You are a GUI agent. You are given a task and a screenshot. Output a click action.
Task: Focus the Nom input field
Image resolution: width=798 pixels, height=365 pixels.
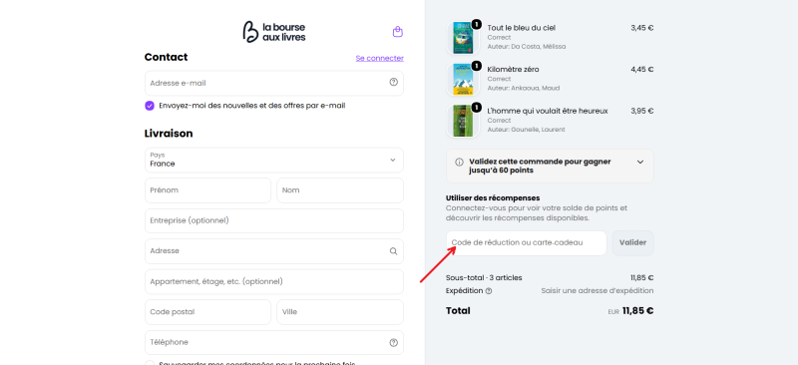pyautogui.click(x=340, y=190)
